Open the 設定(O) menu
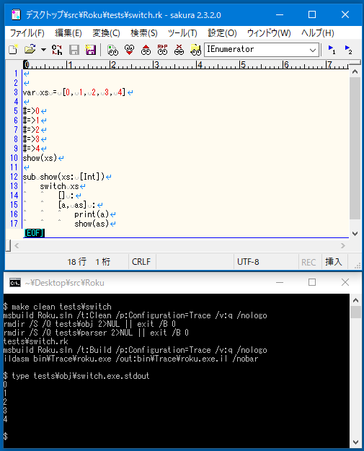 click(222, 33)
